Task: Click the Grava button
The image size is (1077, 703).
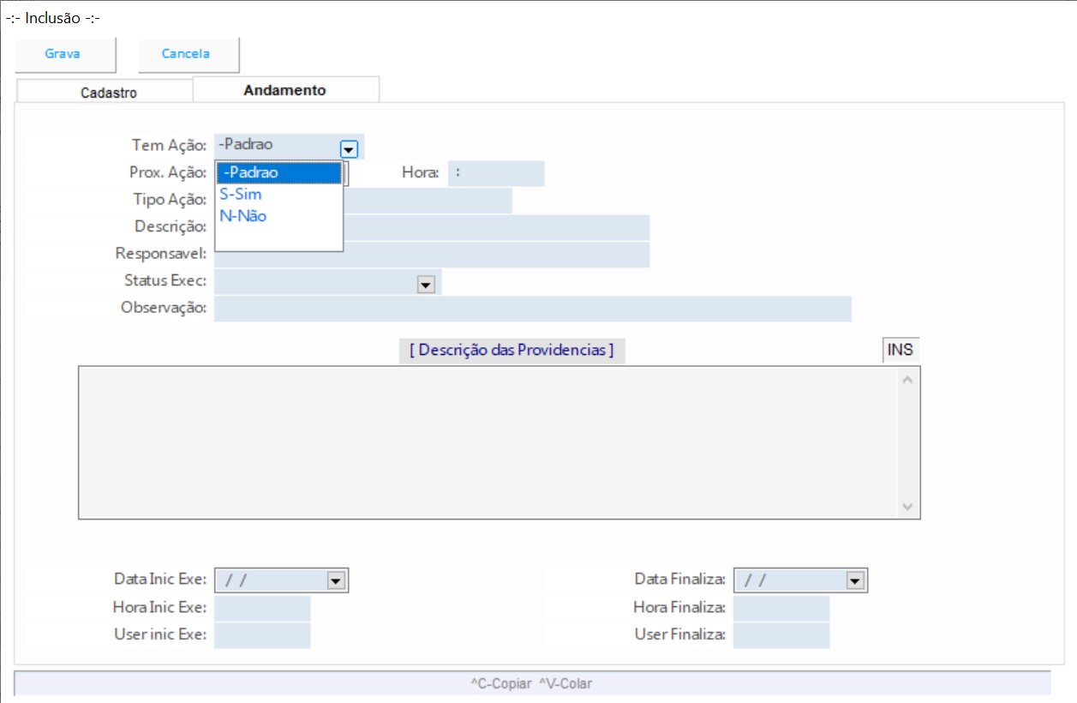Action: [63, 54]
